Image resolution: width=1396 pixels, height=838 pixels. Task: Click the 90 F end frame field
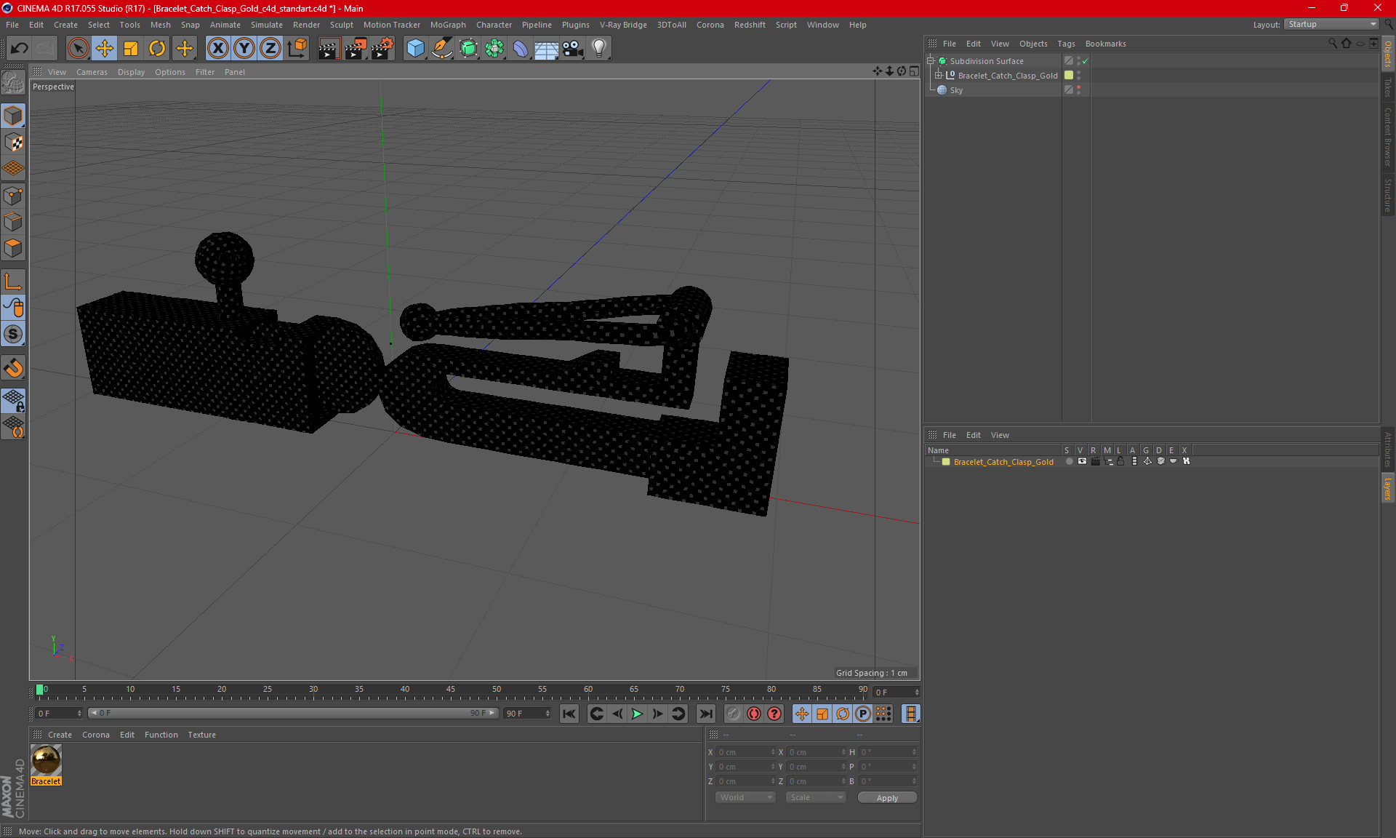tap(528, 714)
